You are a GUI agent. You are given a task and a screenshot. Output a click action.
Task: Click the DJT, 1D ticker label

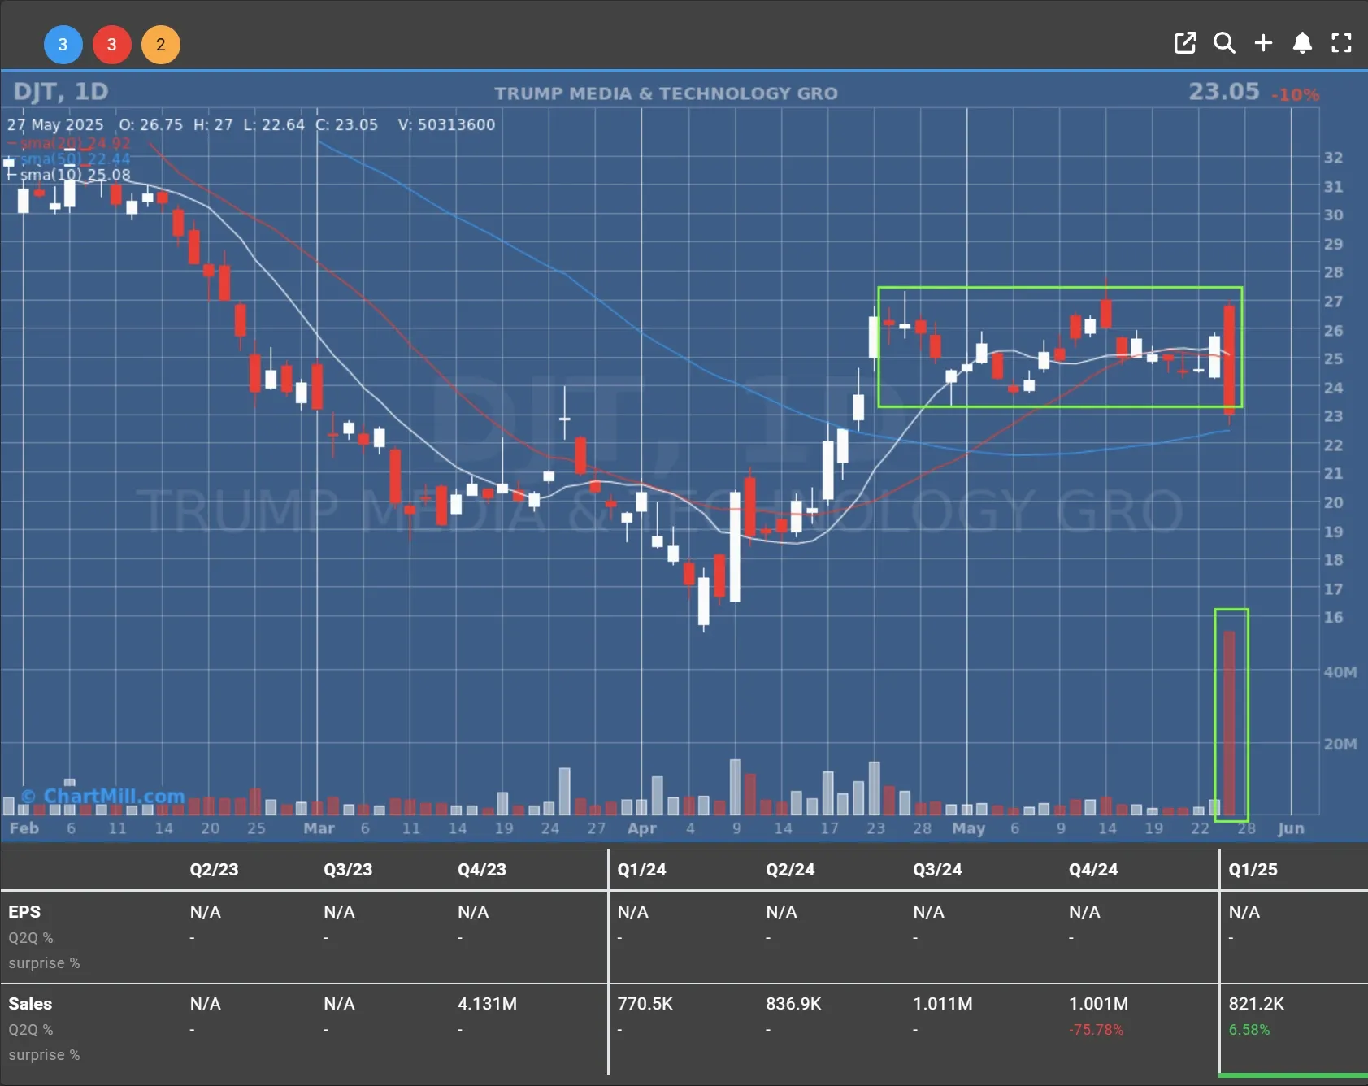click(x=61, y=92)
